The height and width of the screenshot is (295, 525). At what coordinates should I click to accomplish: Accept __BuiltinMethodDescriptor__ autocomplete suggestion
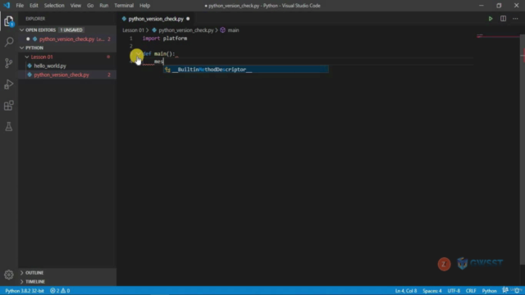tap(246, 70)
